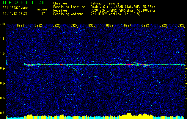Click the 0927 time marker
The width and height of the screenshot is (187, 119).
pyautogui.click(x=128, y=25)
